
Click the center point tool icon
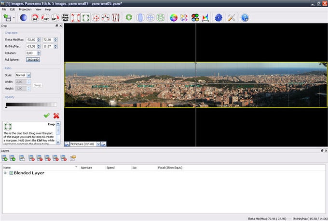coord(96,17)
